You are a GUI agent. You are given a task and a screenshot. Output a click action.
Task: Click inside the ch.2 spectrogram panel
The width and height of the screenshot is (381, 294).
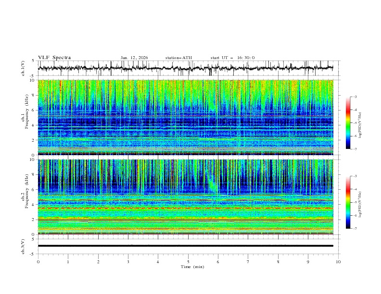(x=186, y=196)
